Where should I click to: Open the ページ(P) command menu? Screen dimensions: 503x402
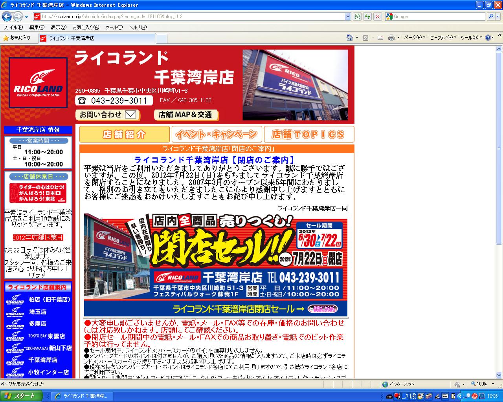(x=414, y=38)
